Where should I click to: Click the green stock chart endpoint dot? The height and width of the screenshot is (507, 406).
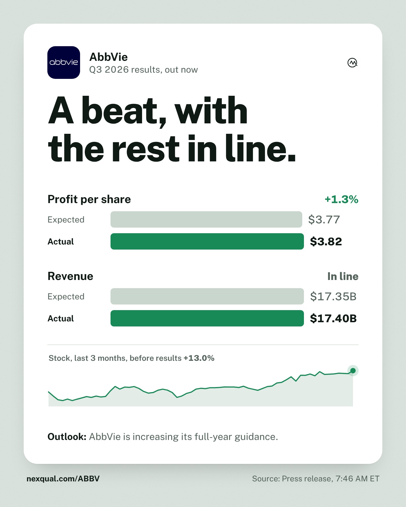tap(353, 370)
